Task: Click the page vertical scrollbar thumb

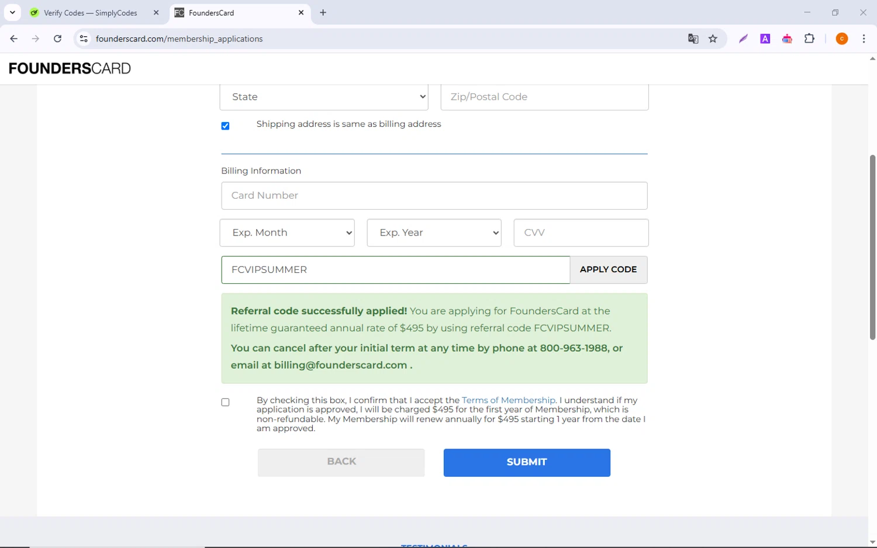Action: [872, 247]
